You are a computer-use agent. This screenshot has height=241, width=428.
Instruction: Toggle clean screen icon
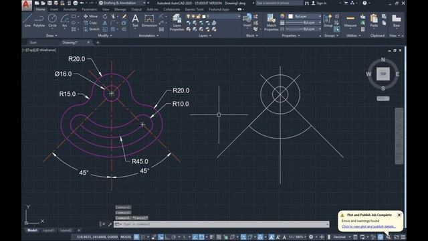(x=397, y=237)
